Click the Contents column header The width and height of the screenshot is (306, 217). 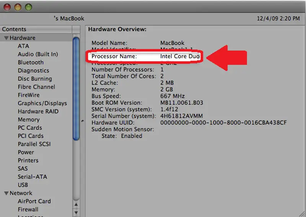(x=36, y=30)
